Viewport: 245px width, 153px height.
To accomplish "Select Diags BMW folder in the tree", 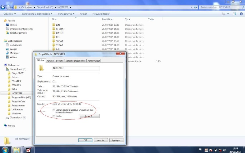I will [x=17, y=73].
